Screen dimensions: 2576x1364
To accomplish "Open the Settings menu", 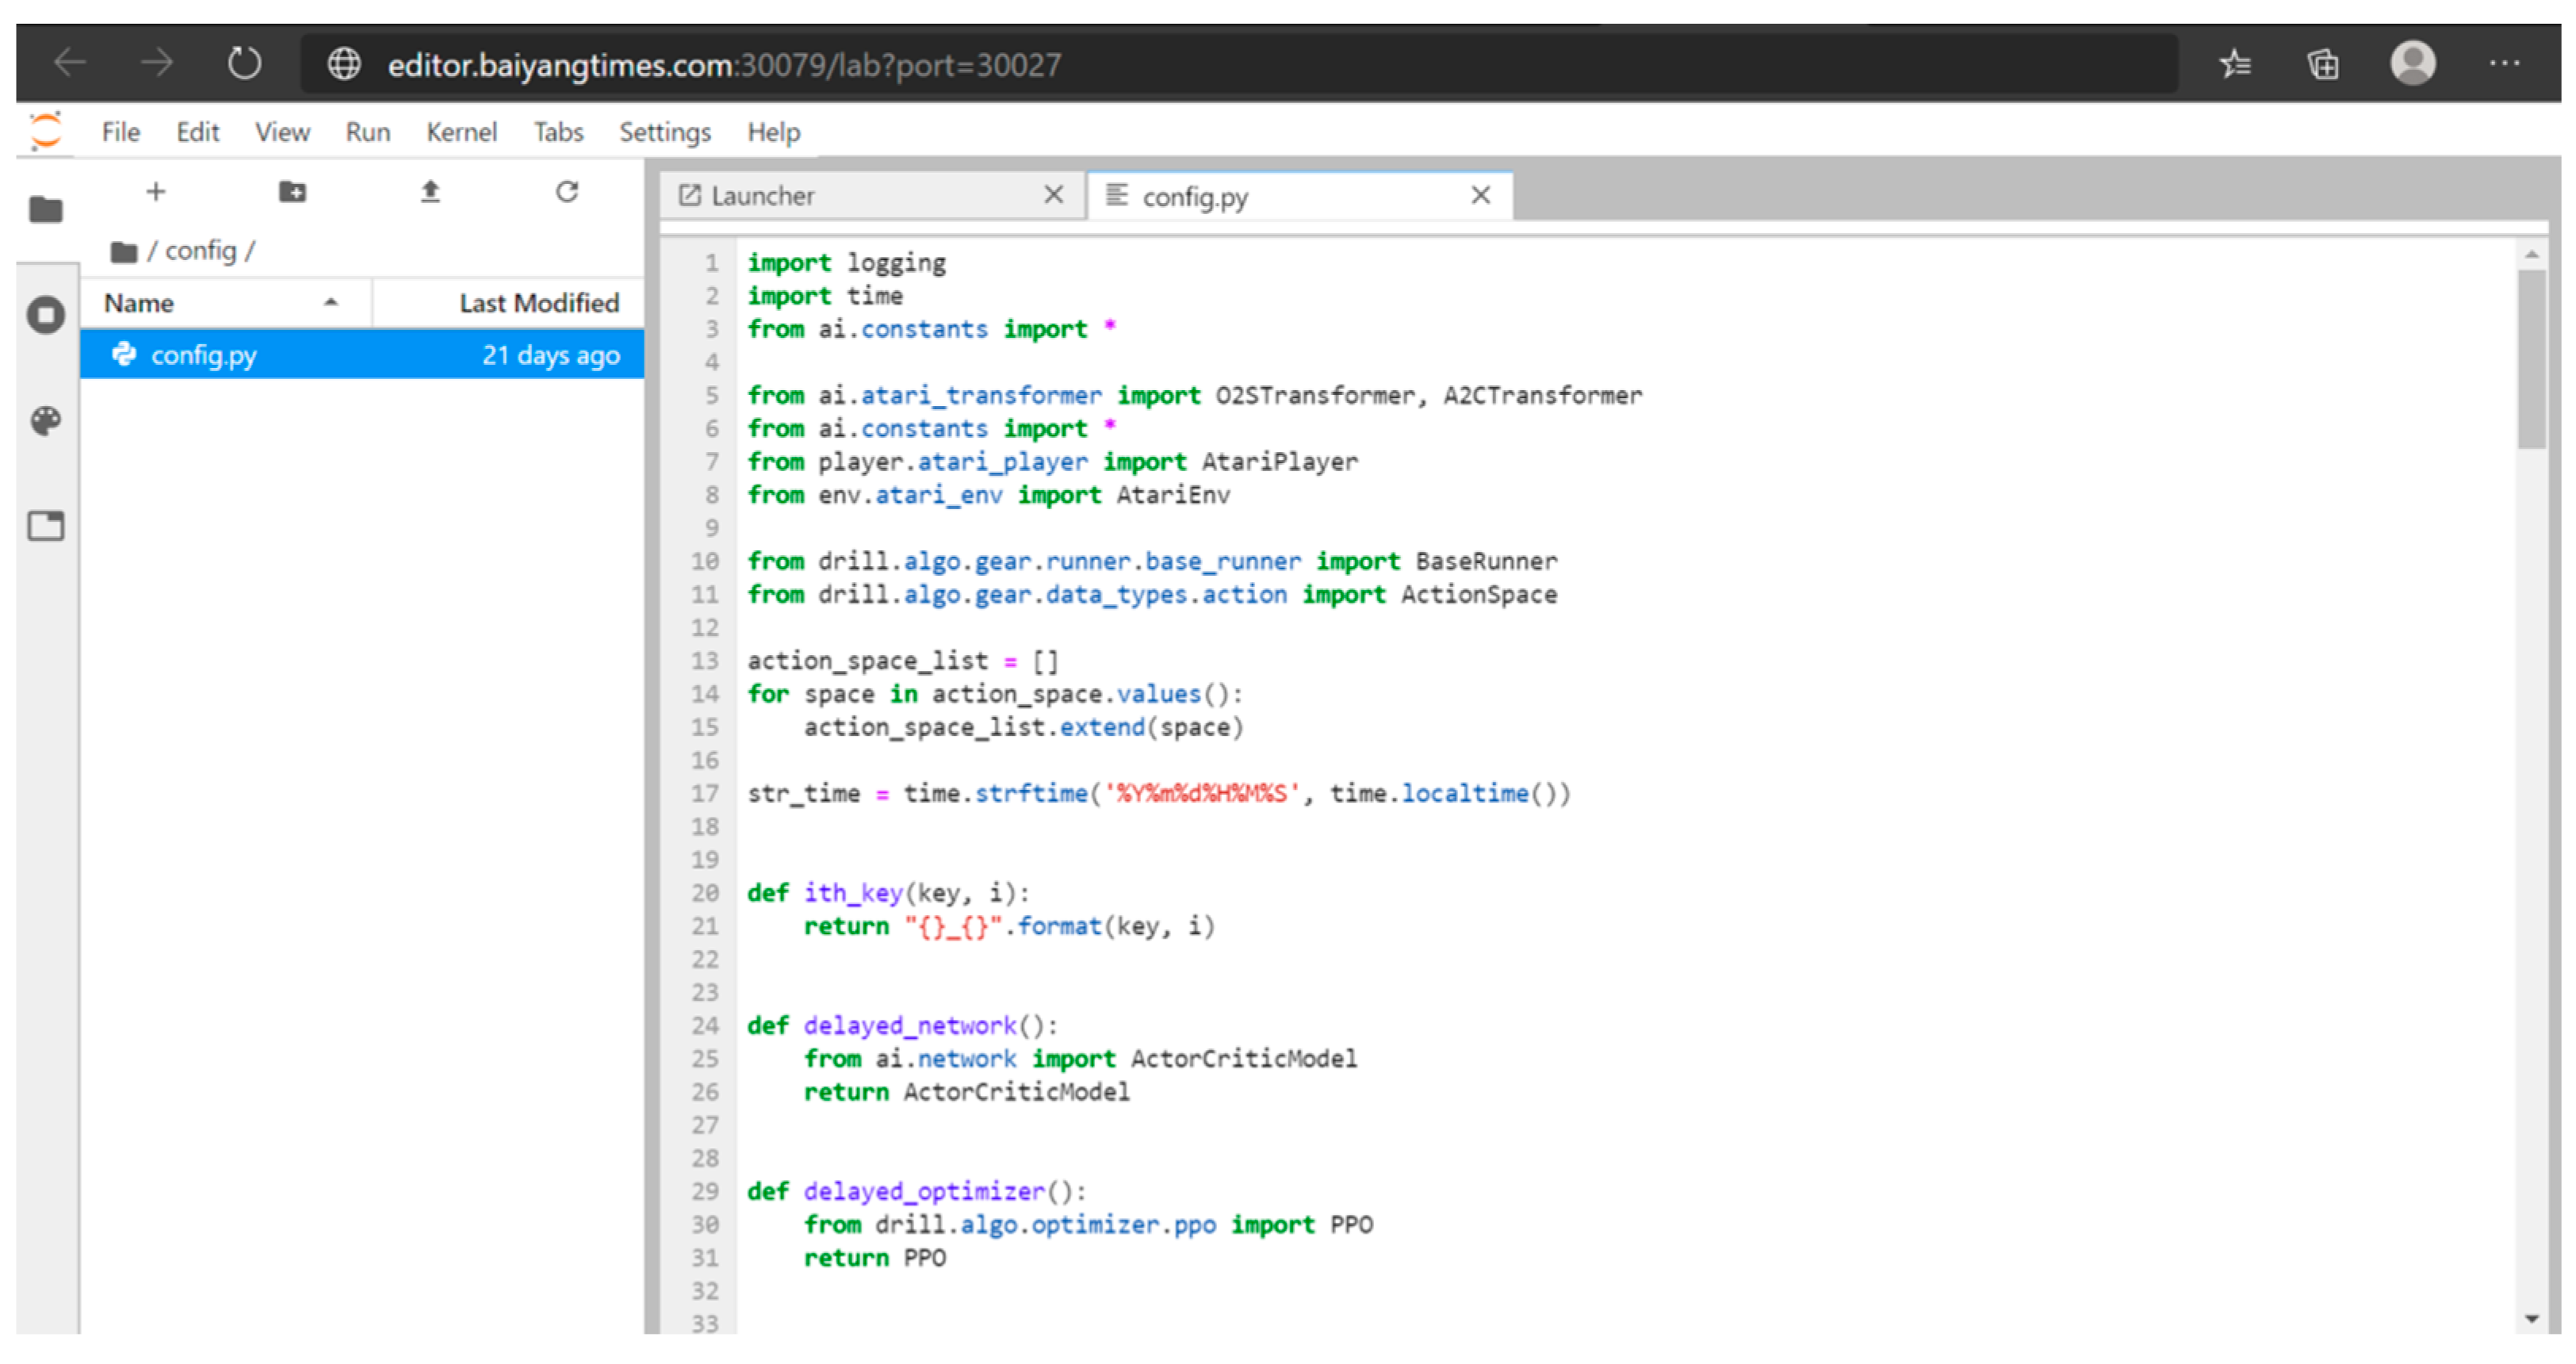I will click(x=664, y=133).
